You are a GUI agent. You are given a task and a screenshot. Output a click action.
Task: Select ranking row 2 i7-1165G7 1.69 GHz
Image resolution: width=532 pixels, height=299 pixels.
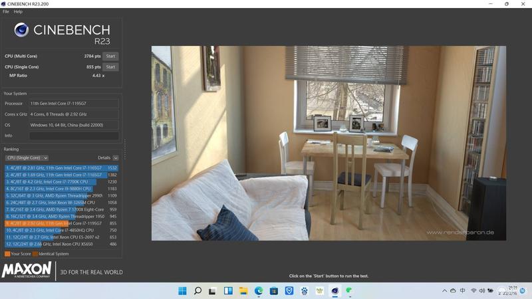click(x=61, y=175)
